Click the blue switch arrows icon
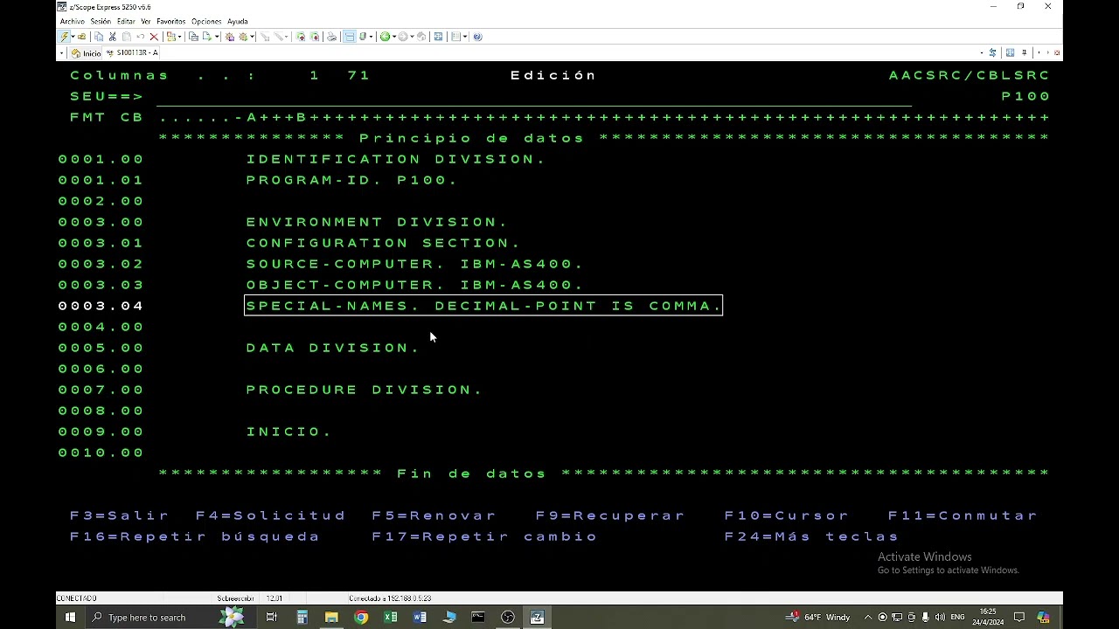1119x629 pixels. tap(992, 52)
